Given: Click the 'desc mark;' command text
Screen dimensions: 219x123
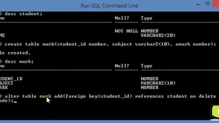Looking at the screenshot, I should pyautogui.click(x=19, y=61).
